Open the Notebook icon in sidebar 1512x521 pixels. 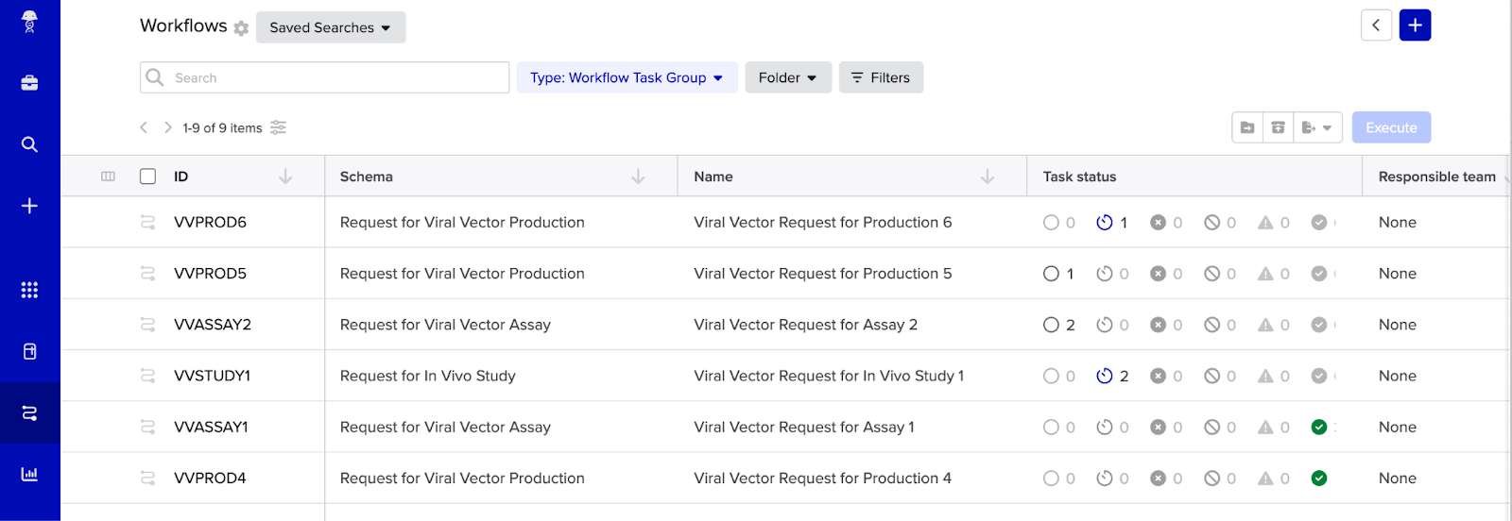29,351
